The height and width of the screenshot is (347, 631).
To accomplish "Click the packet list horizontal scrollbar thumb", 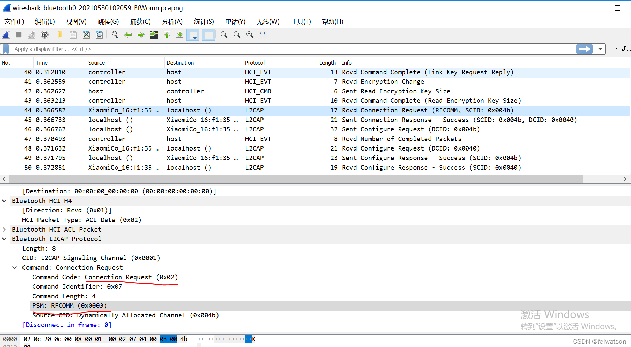I will pyautogui.click(x=295, y=179).
